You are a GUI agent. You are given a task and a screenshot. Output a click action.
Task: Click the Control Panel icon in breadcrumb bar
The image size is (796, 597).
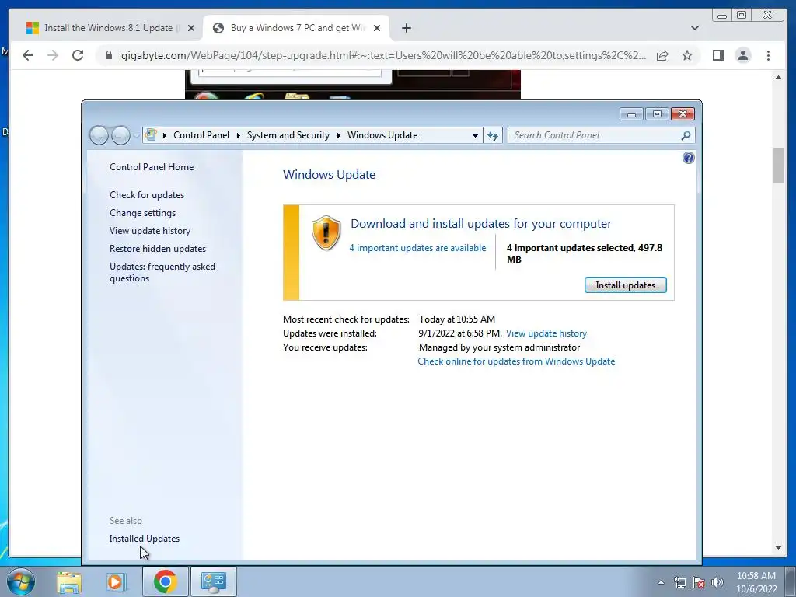[x=151, y=134]
